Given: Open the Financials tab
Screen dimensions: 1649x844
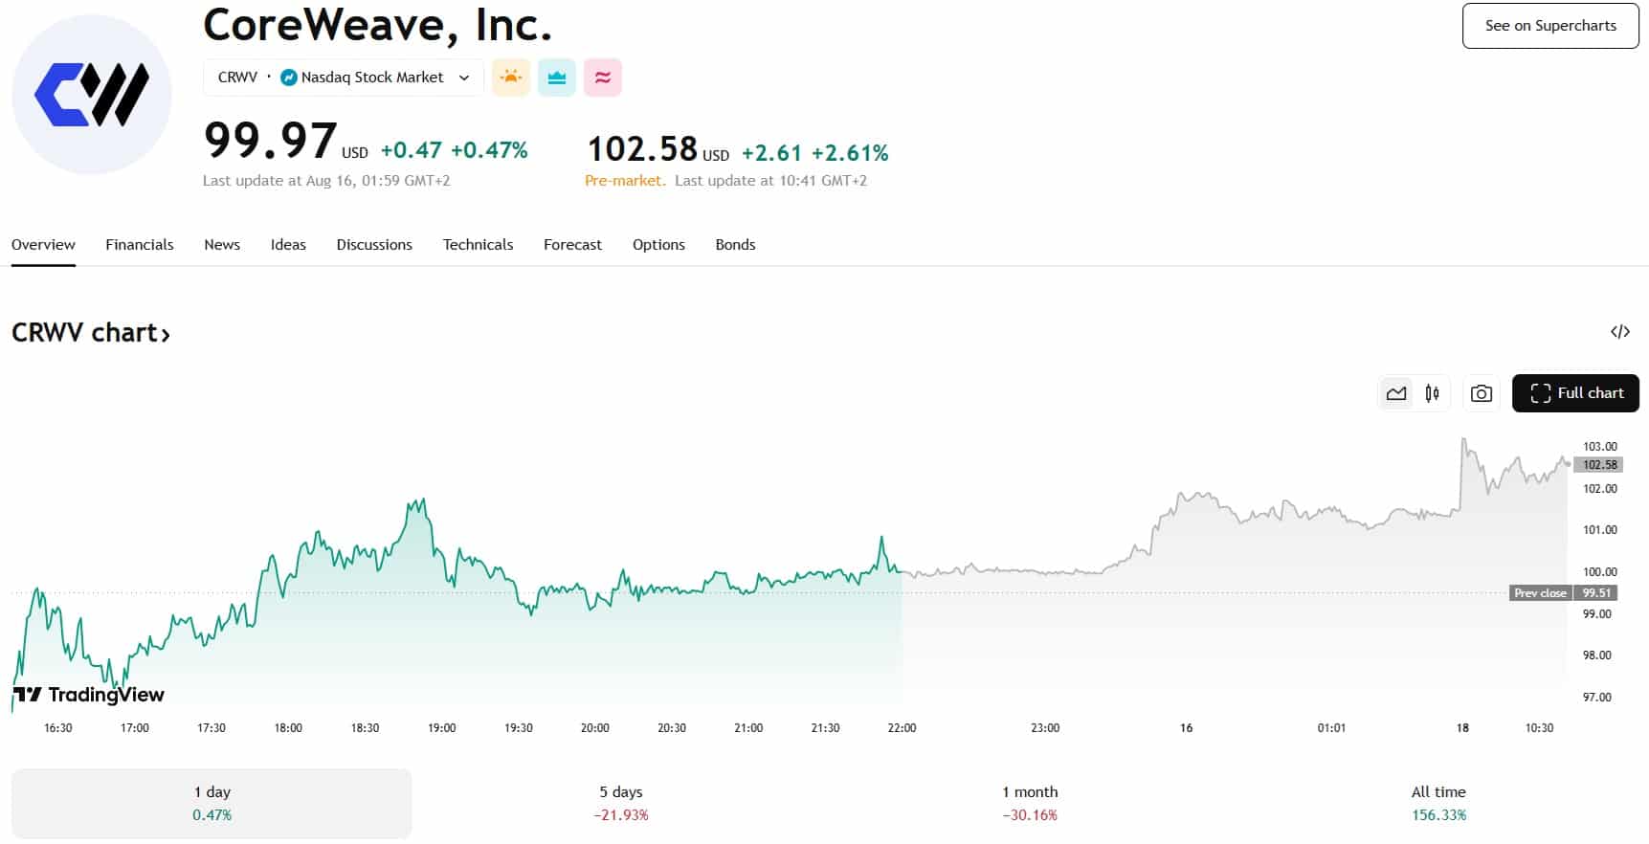Looking at the screenshot, I should coord(140,245).
